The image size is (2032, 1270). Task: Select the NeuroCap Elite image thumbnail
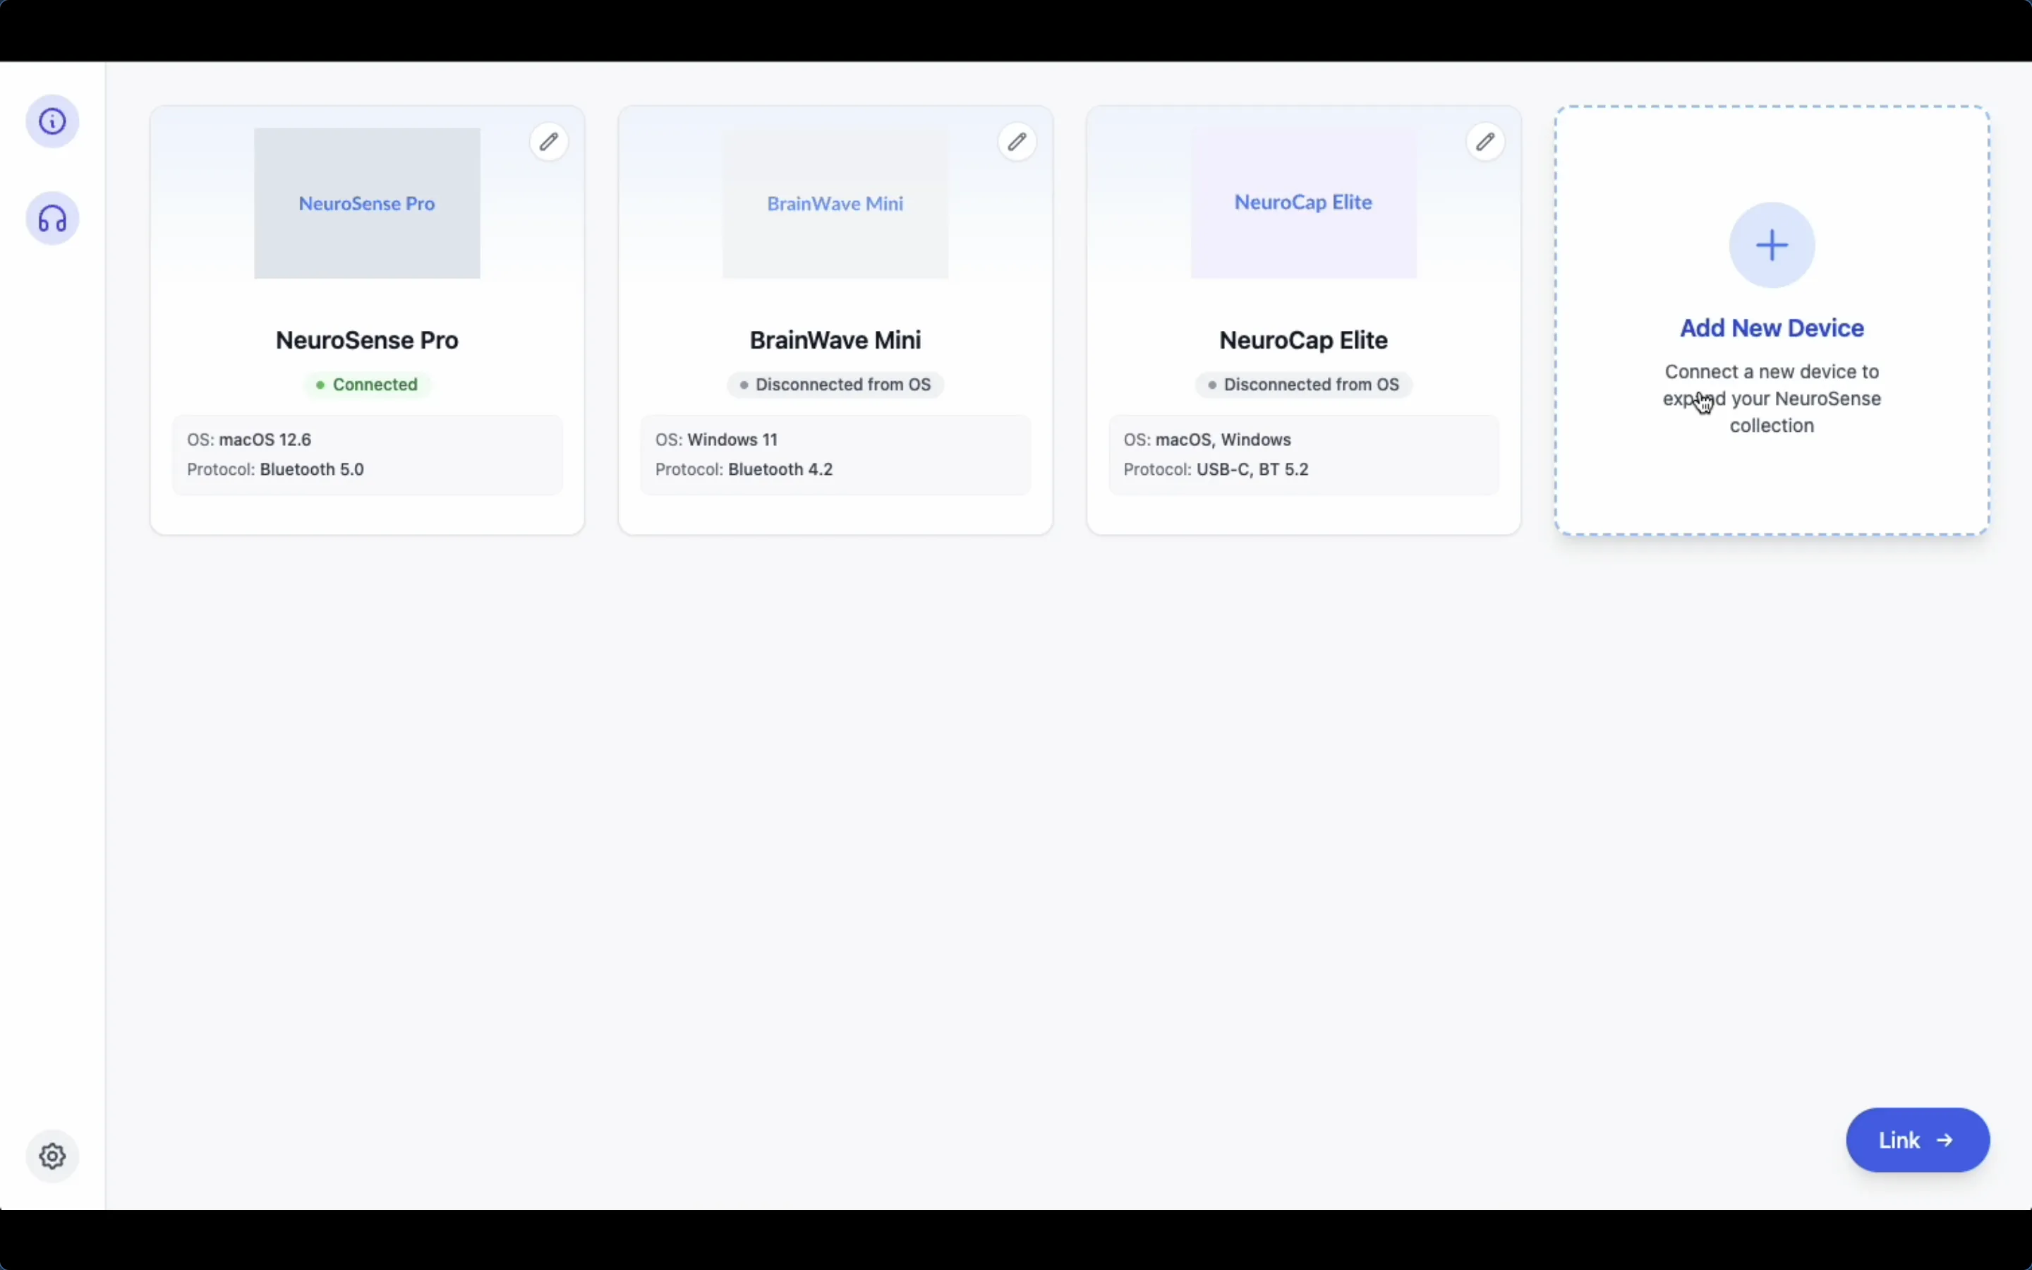[x=1303, y=203]
